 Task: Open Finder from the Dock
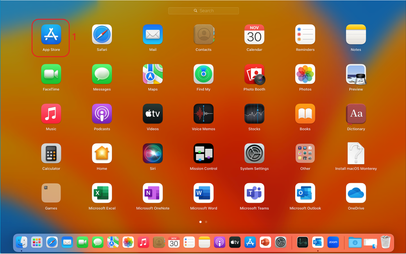point(21,242)
